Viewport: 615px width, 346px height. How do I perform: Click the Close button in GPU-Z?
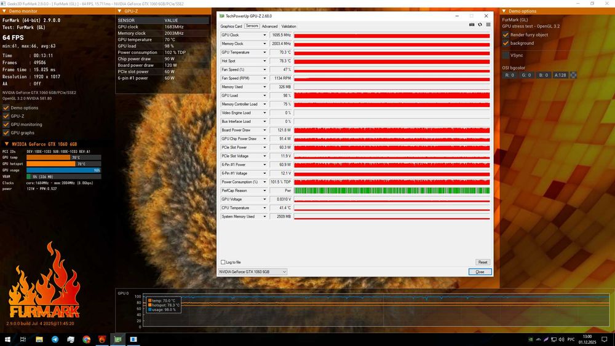(480, 272)
